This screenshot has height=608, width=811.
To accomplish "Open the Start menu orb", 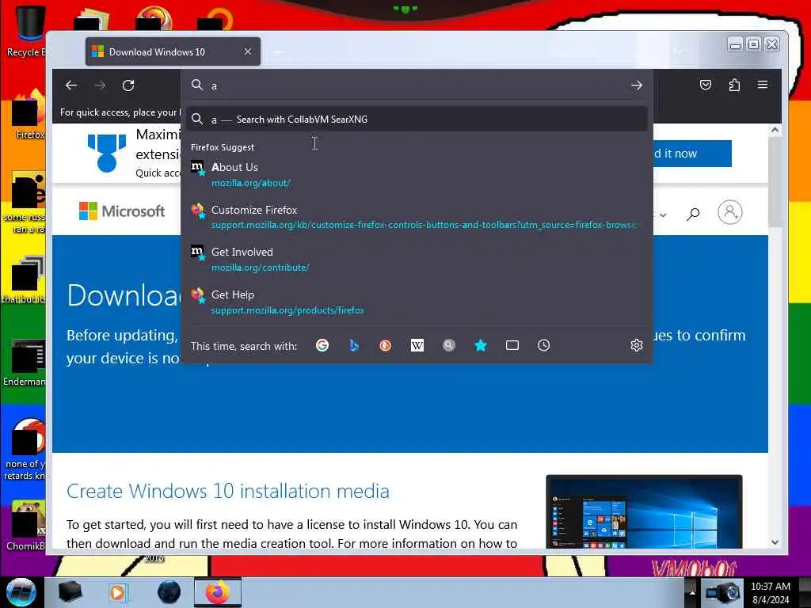I will pyautogui.click(x=21, y=592).
